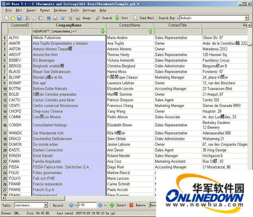Click the green down arrow in CompanyName filter

[x=103, y=31]
